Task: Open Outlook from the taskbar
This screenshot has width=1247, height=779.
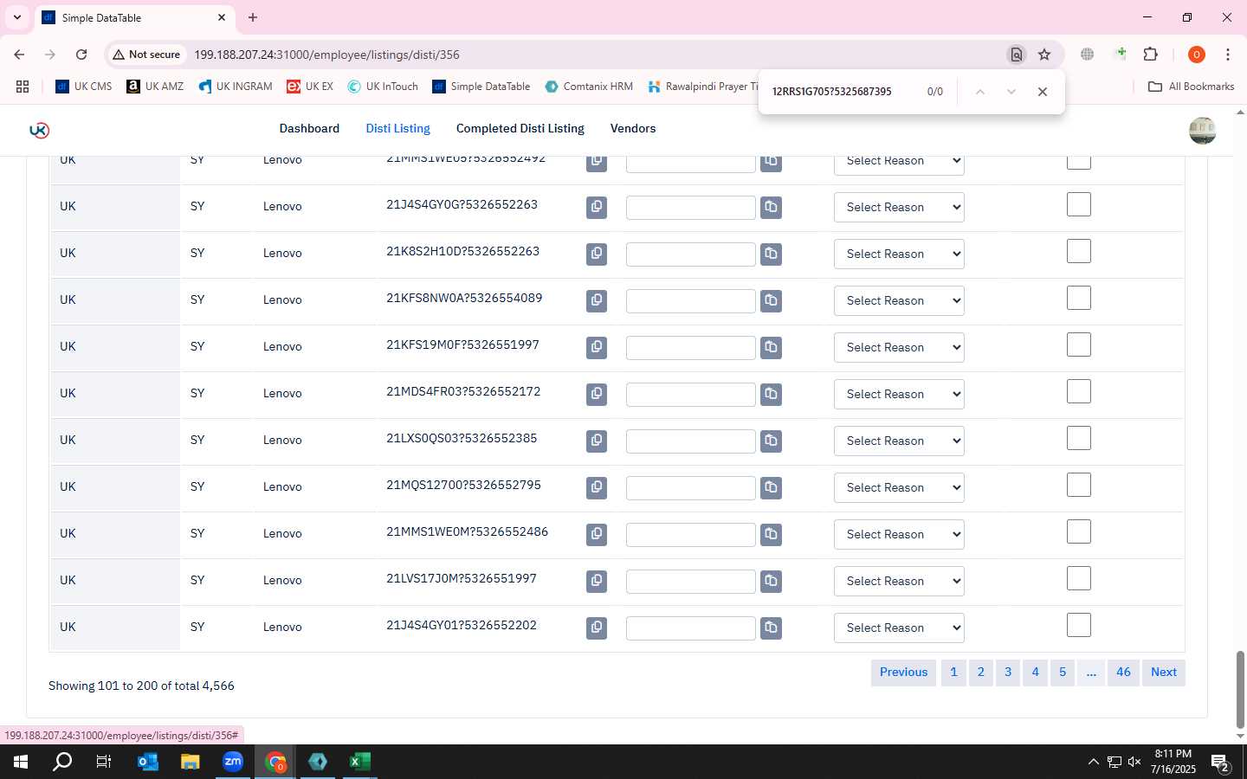Action: pos(148,762)
